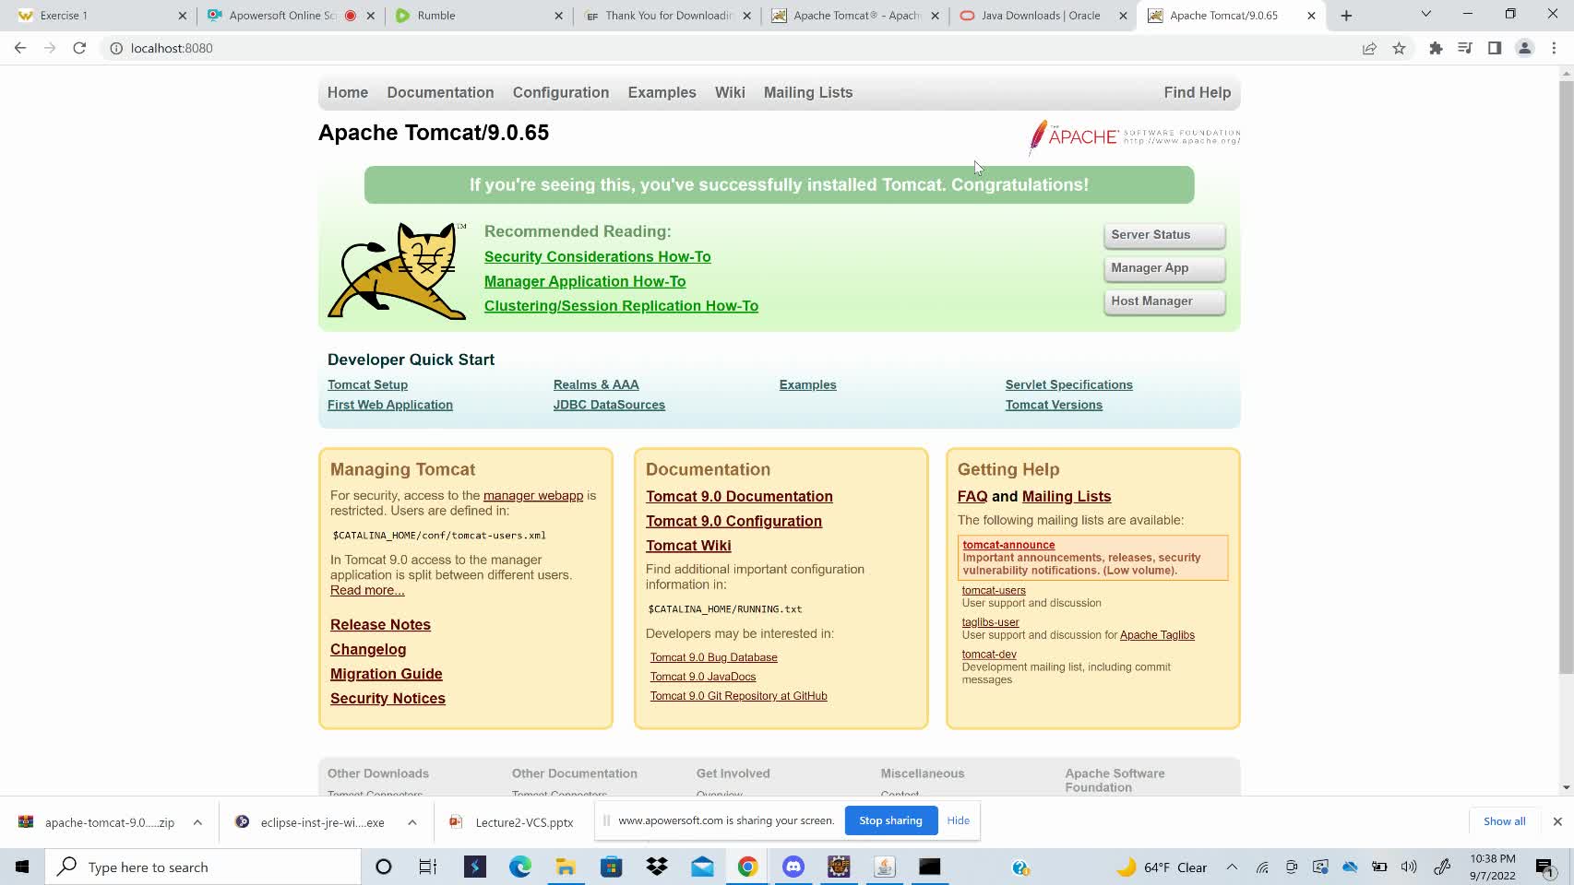This screenshot has height=885, width=1574.
Task: Click the page vertical scrollbar
Action: pyautogui.click(x=1566, y=376)
